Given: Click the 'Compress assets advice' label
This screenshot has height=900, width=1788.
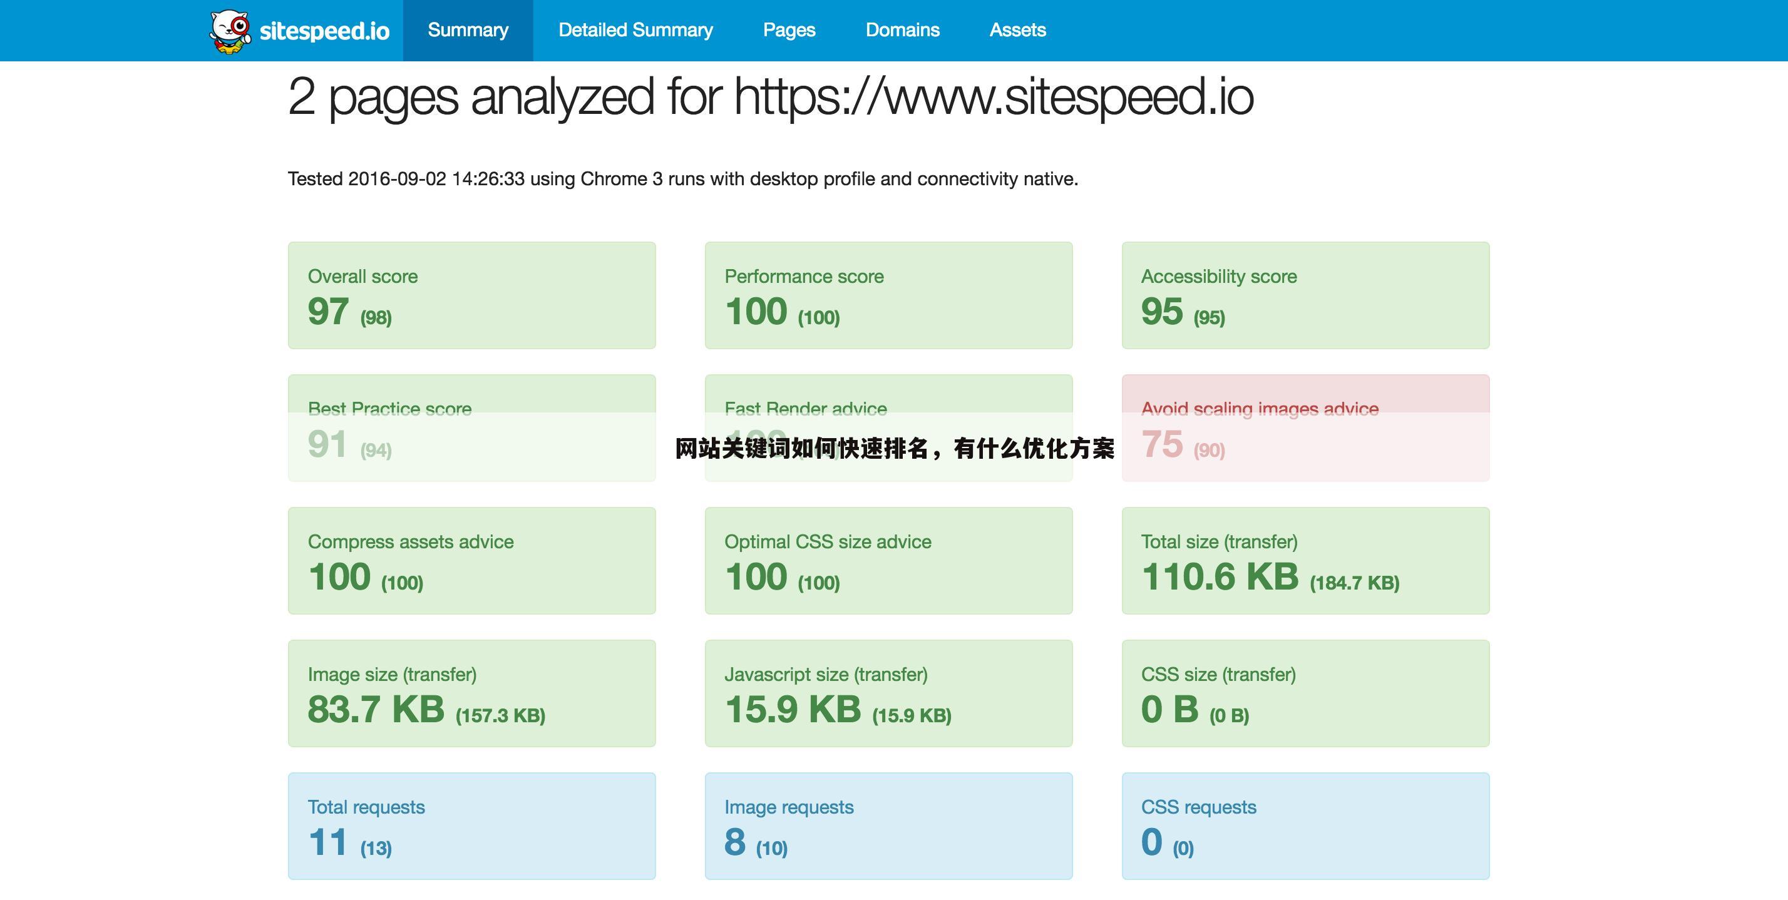Looking at the screenshot, I should (x=411, y=541).
